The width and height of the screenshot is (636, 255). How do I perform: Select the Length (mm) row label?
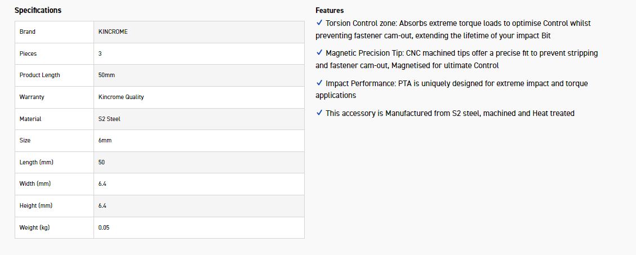[36, 162]
